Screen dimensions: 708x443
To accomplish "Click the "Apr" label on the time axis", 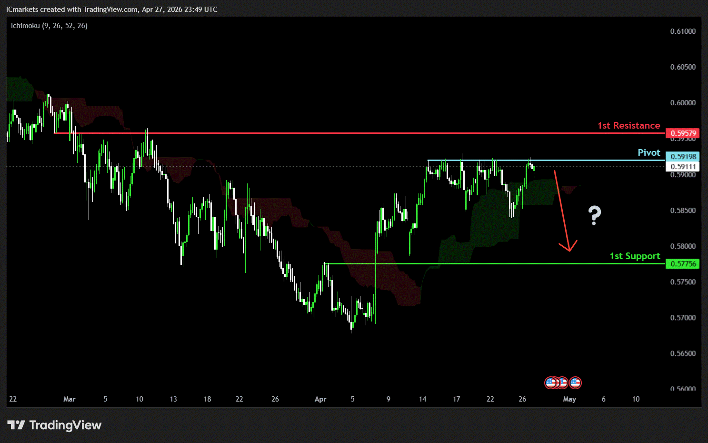I will 320,399.
